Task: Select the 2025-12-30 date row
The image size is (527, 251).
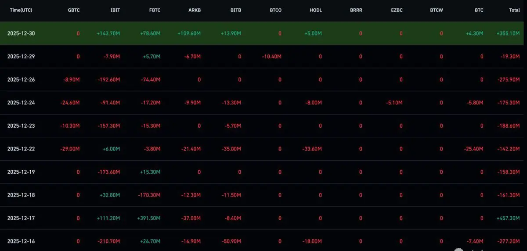Action: (x=262, y=33)
